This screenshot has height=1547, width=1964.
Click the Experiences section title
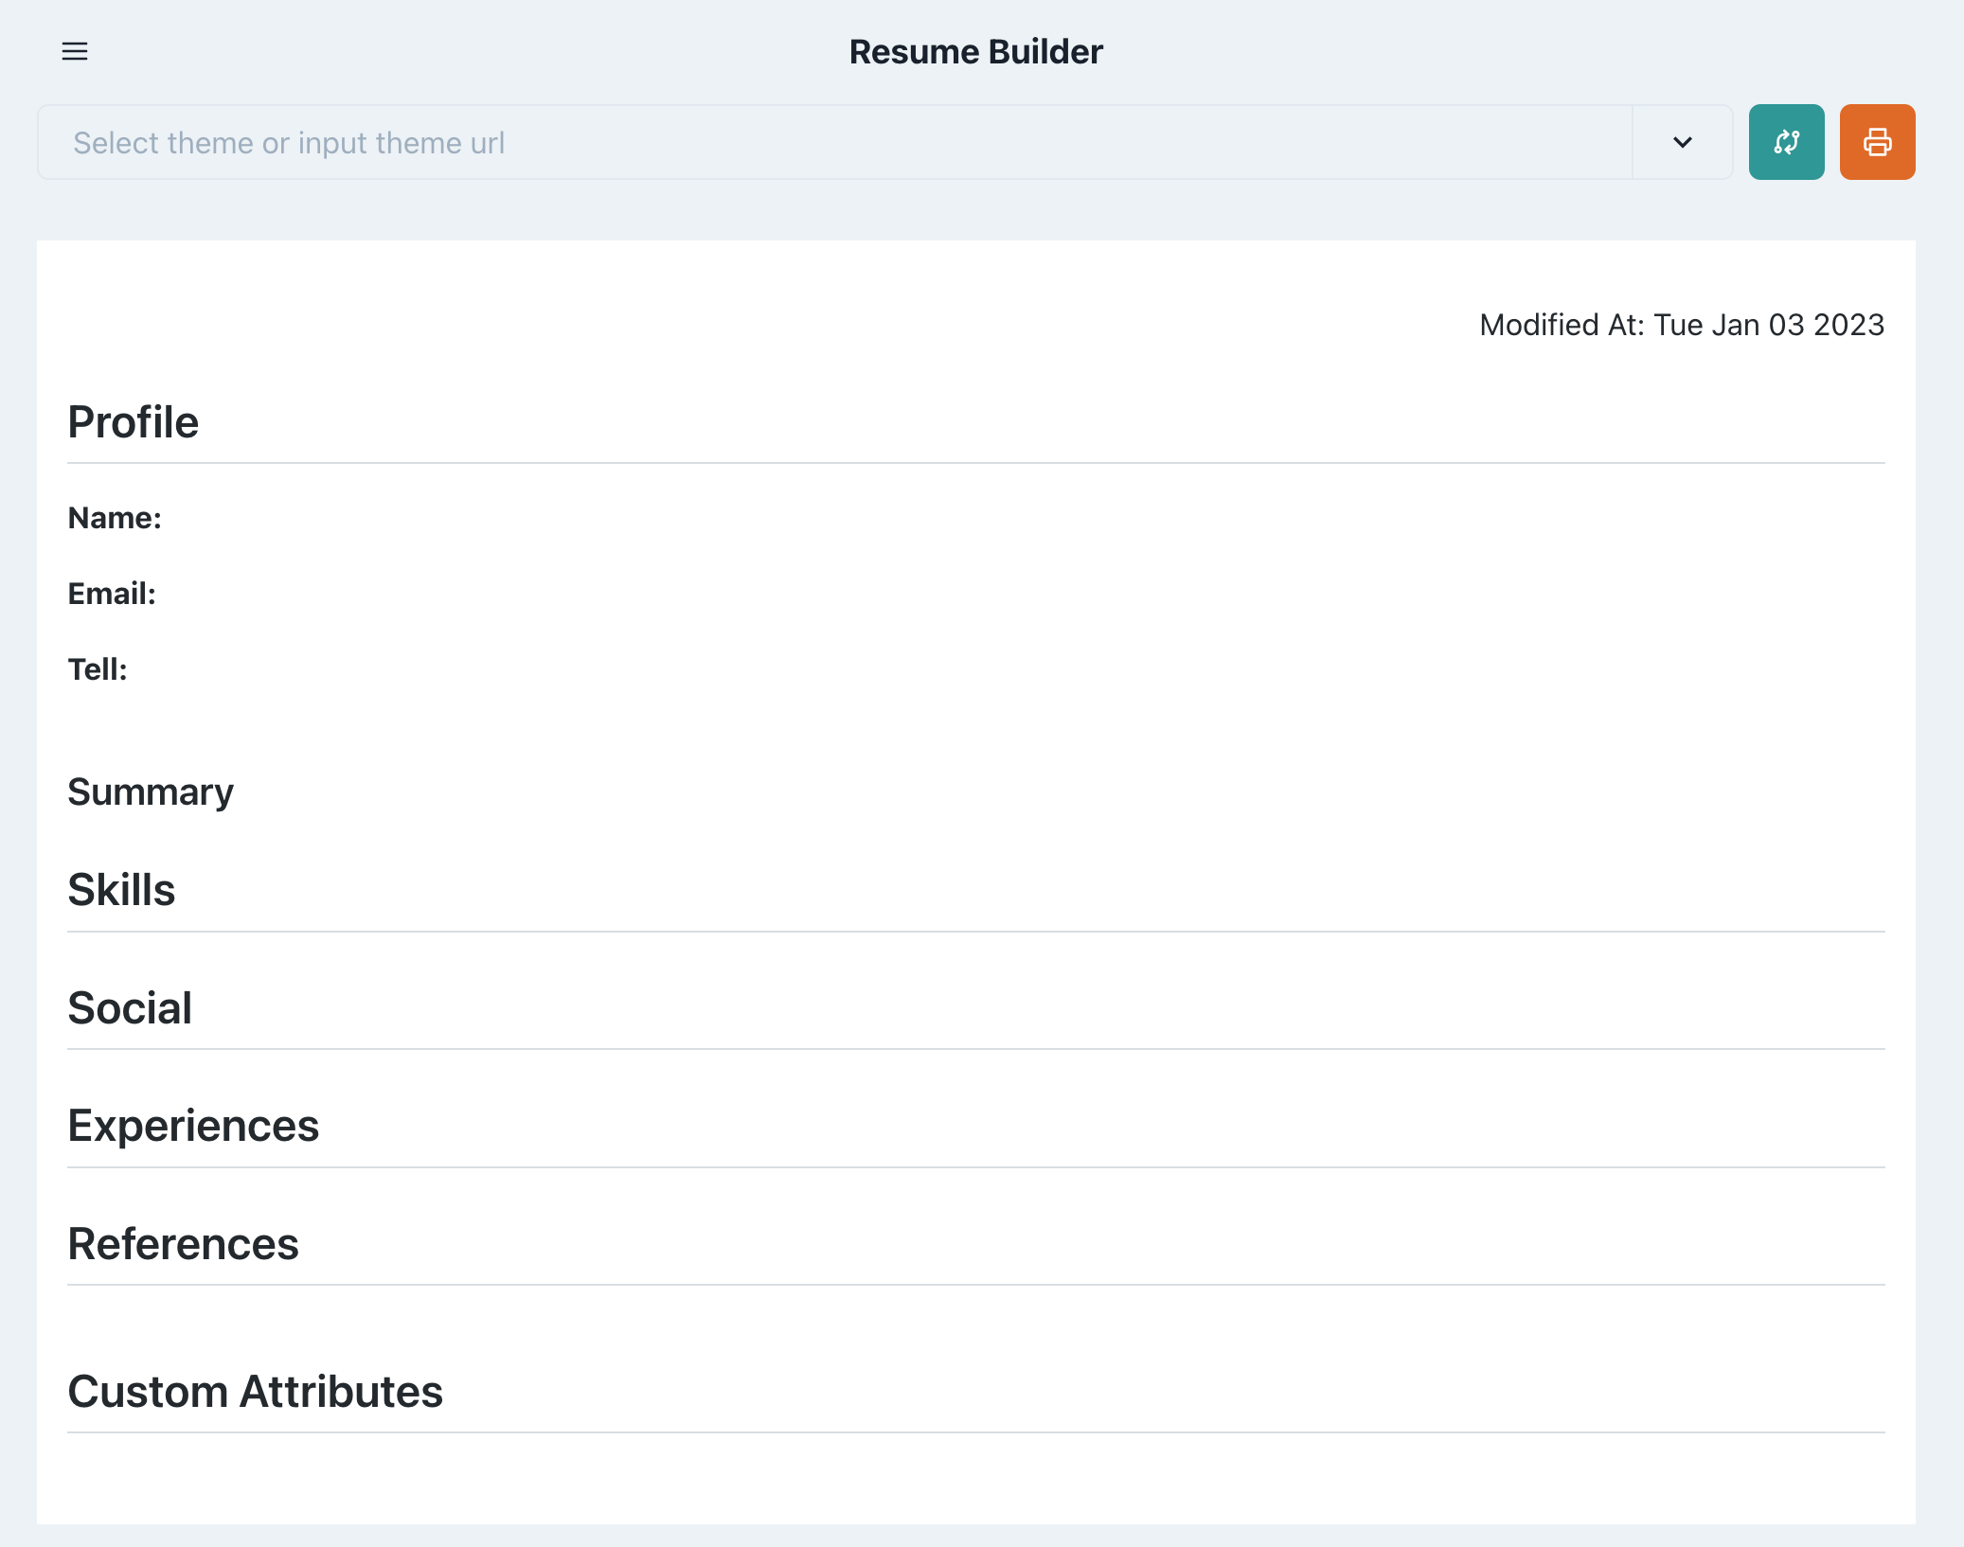(x=193, y=1126)
